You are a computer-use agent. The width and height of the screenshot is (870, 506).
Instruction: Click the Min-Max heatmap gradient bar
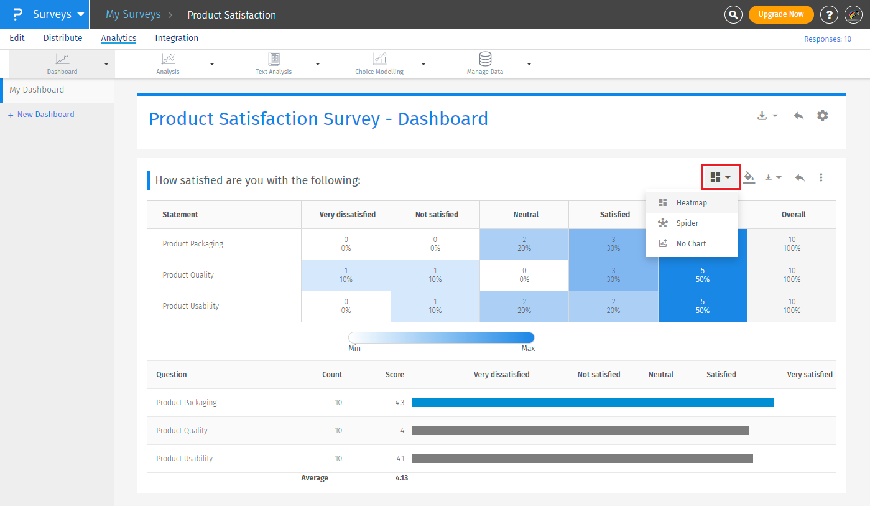point(442,337)
